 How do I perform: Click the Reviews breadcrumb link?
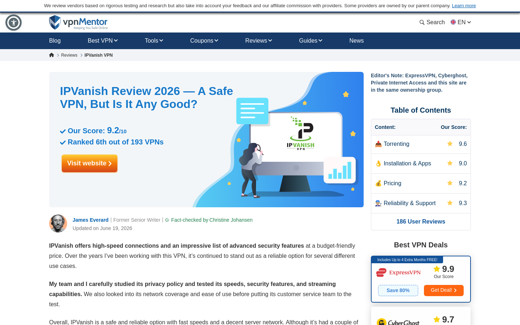pos(69,55)
